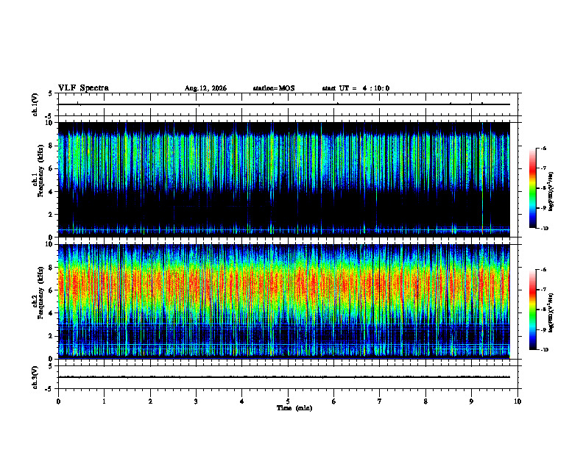This screenshot has height=450, width=583.
Task: Click time axis tick label "6"
Action: click(x=334, y=401)
